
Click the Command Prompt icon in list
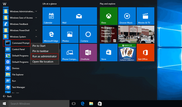8,43
